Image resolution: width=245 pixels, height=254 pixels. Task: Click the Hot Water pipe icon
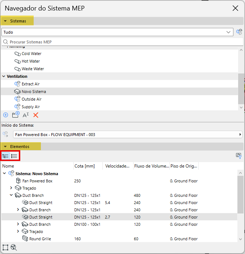[x=17, y=62]
